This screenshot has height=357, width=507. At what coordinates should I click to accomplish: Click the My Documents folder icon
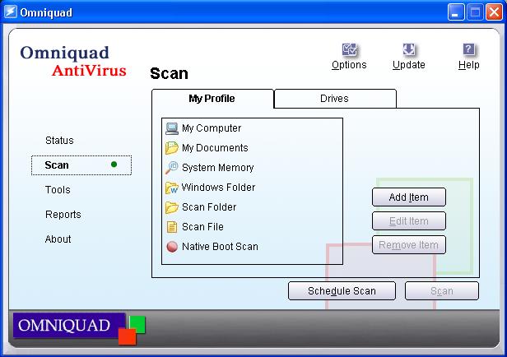(x=172, y=148)
